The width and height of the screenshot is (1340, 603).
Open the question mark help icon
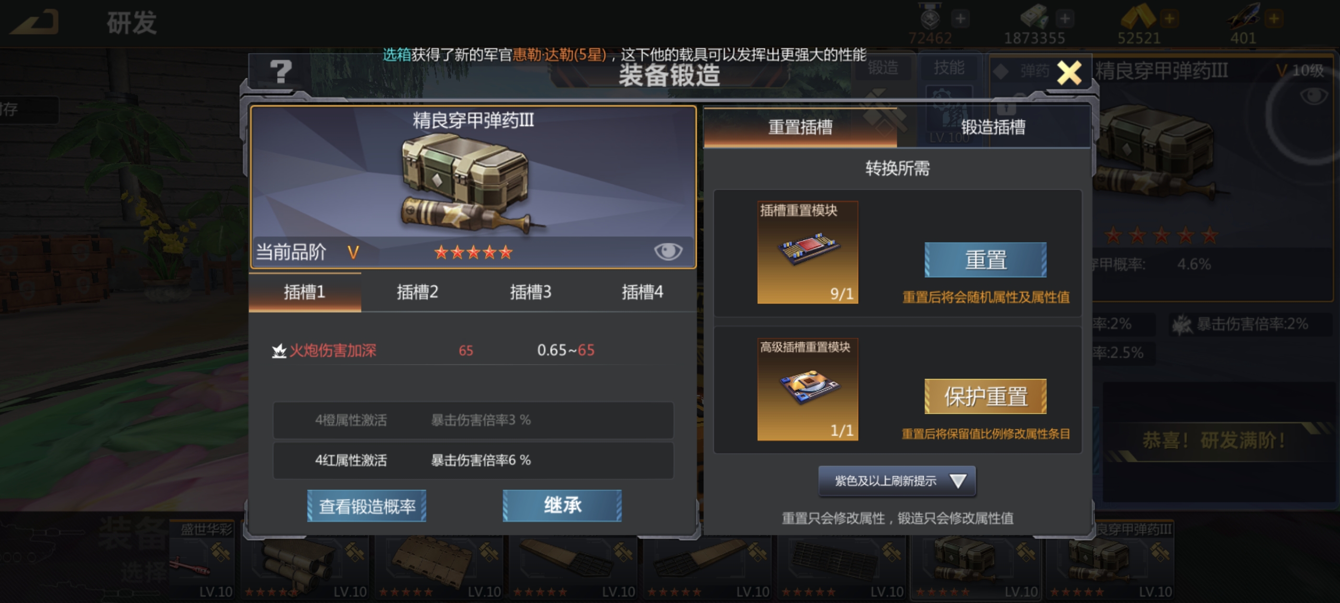tap(281, 71)
